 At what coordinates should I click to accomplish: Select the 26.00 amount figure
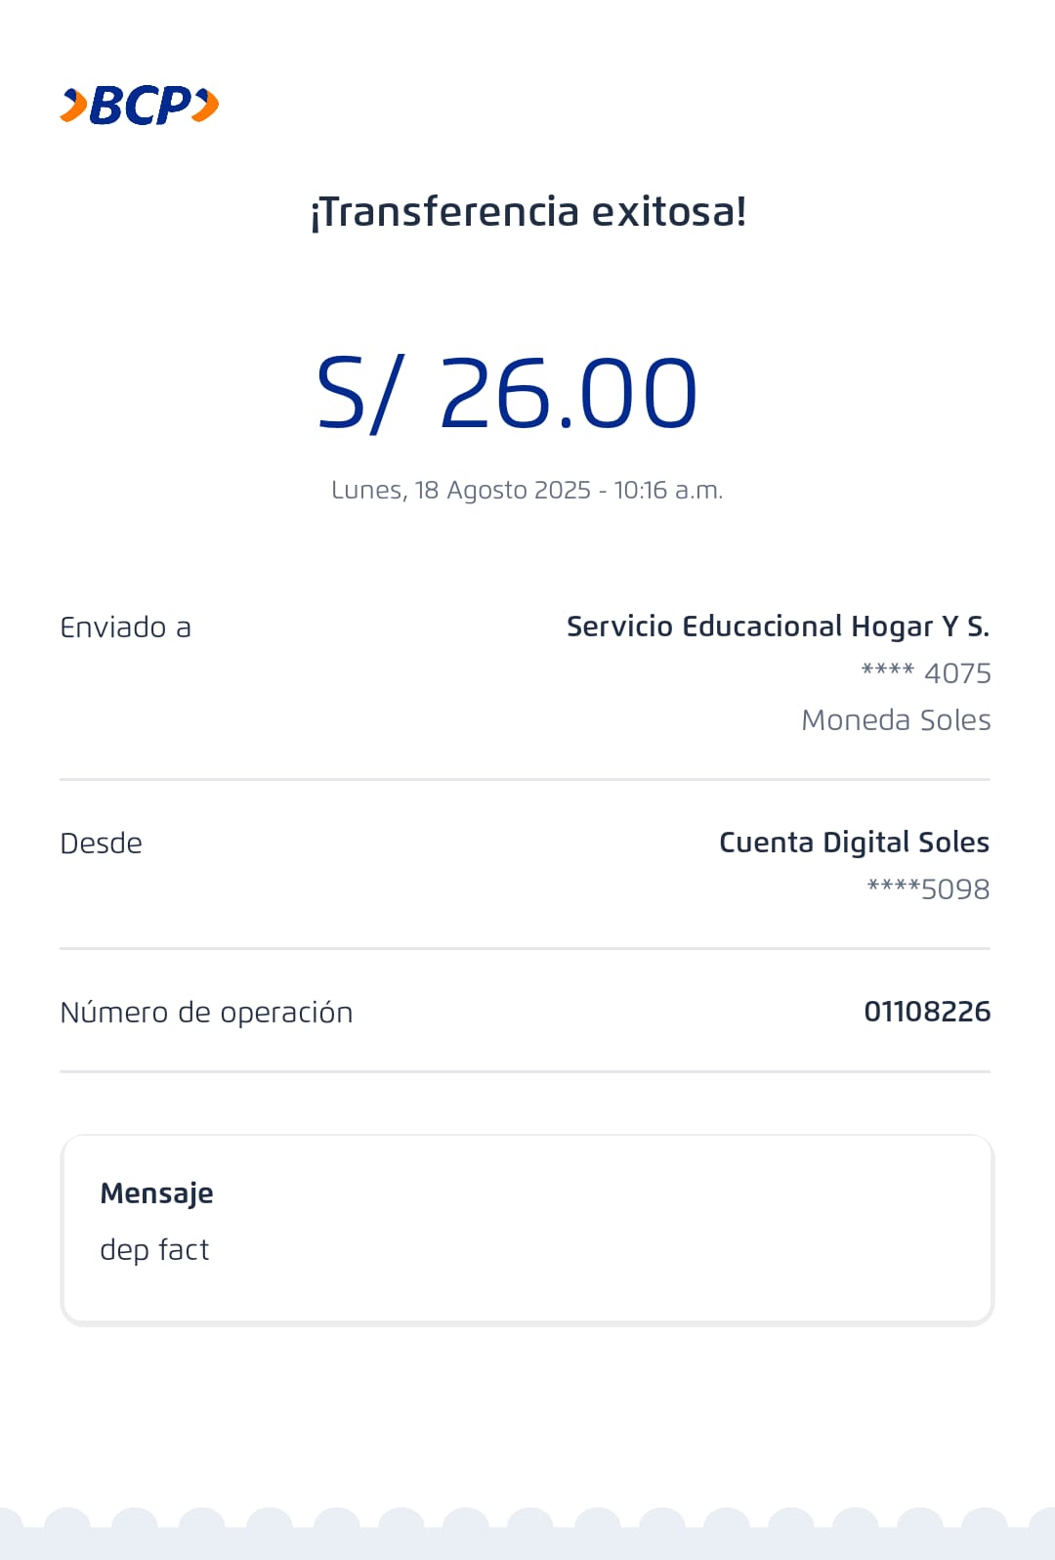tap(568, 393)
